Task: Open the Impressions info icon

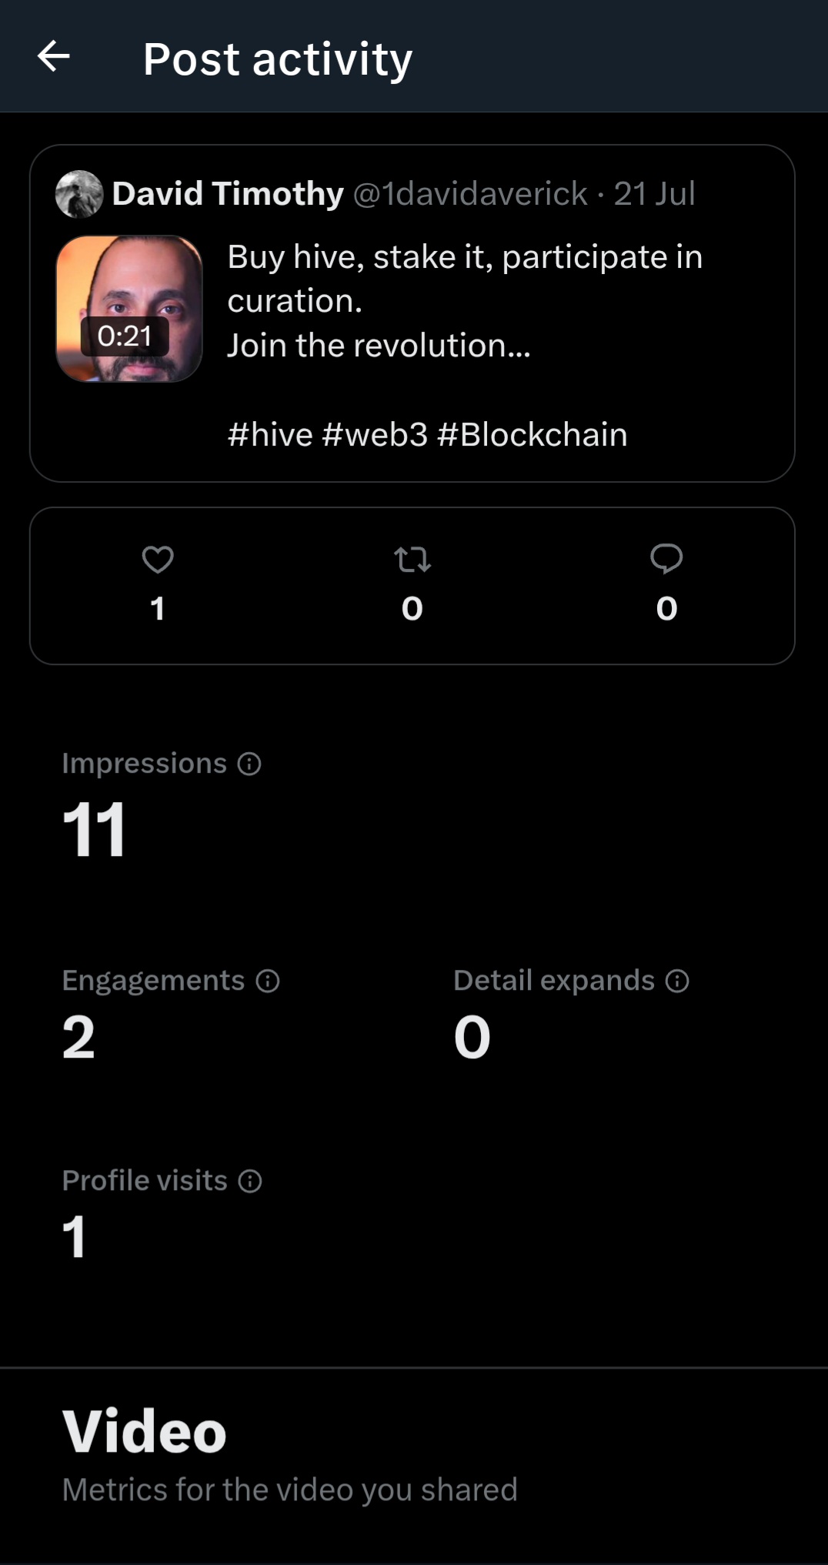Action: click(x=249, y=764)
